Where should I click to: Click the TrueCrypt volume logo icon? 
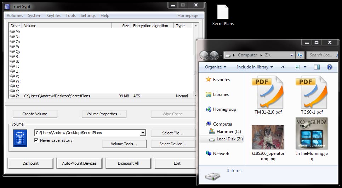coord(20,138)
